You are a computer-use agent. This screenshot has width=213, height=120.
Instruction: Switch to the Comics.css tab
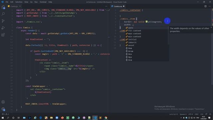118,6
